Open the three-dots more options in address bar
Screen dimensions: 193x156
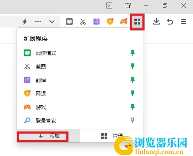tap(38, 22)
